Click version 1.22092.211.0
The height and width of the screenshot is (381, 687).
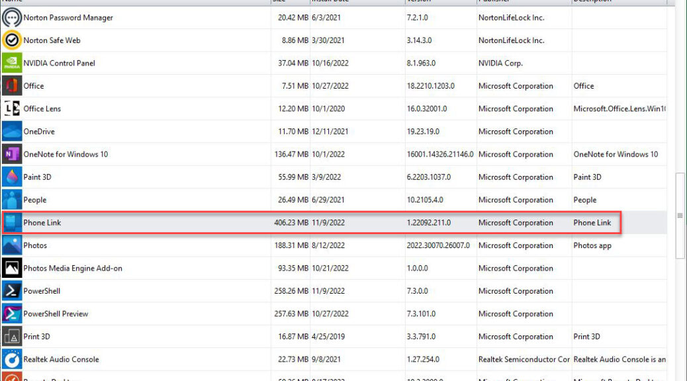[x=428, y=222]
